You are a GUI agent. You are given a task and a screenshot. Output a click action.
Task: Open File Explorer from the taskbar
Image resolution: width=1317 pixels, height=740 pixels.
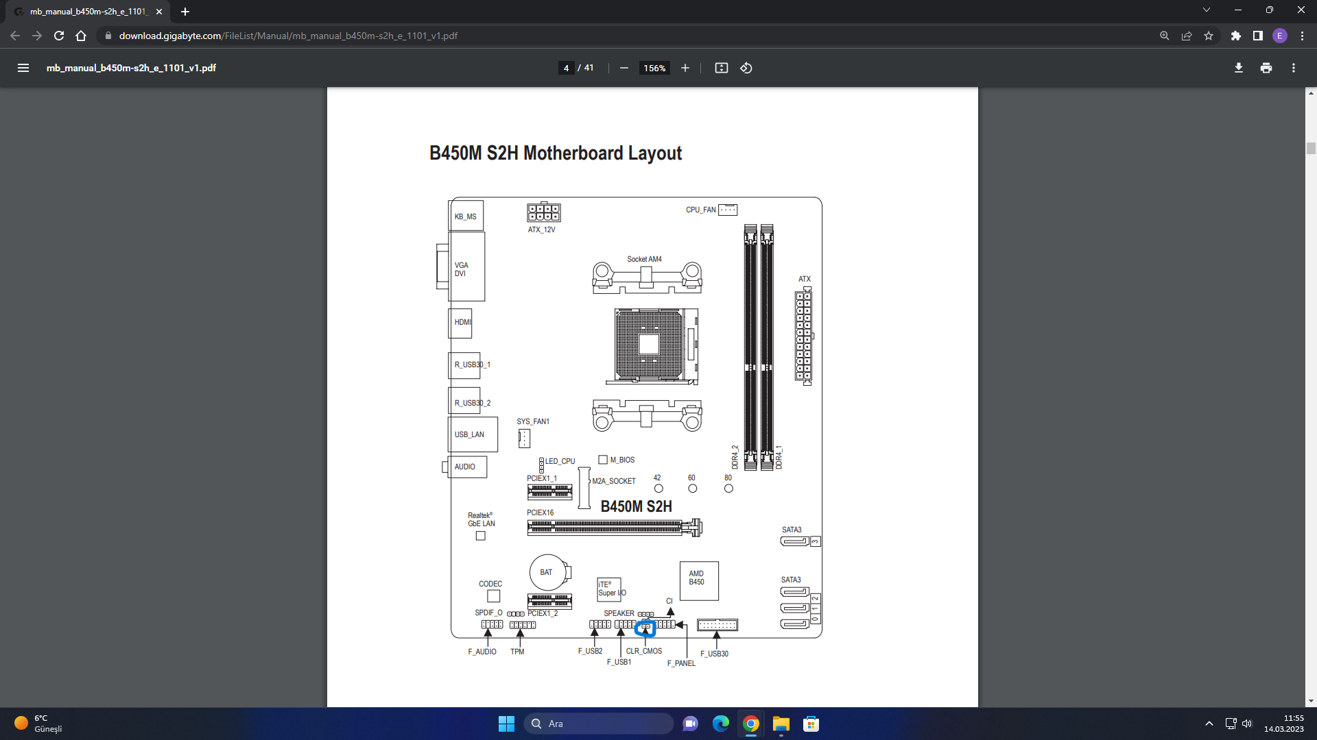pos(781,724)
